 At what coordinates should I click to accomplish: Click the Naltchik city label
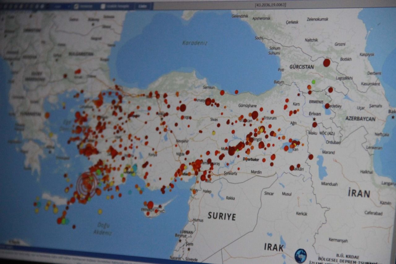[311, 40]
